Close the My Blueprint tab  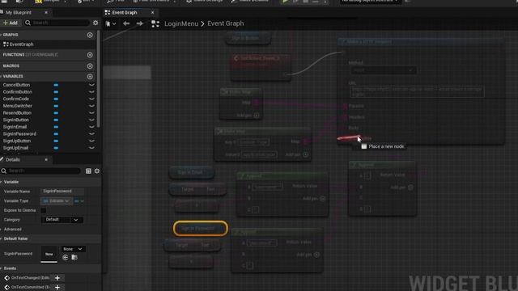46,13
